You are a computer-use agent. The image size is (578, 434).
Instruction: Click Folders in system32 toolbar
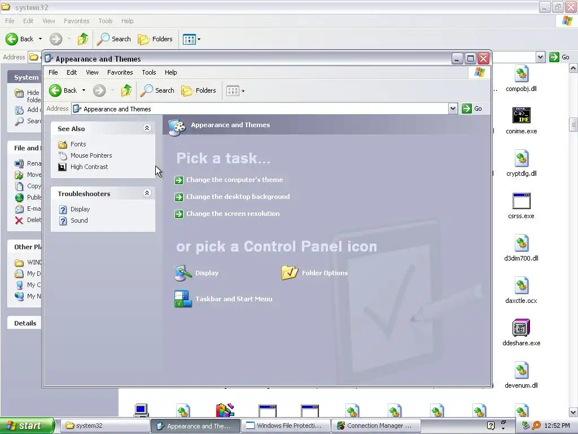click(155, 39)
